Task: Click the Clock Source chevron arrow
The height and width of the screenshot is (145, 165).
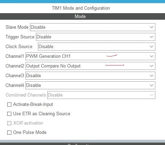Action: pos(152,47)
